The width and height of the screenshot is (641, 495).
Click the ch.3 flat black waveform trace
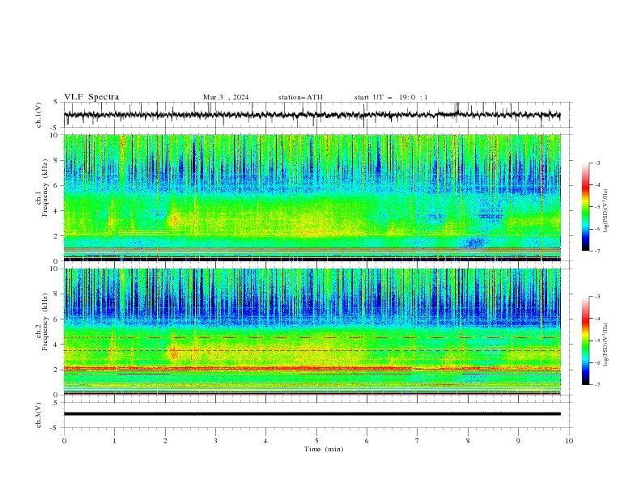[x=312, y=414]
